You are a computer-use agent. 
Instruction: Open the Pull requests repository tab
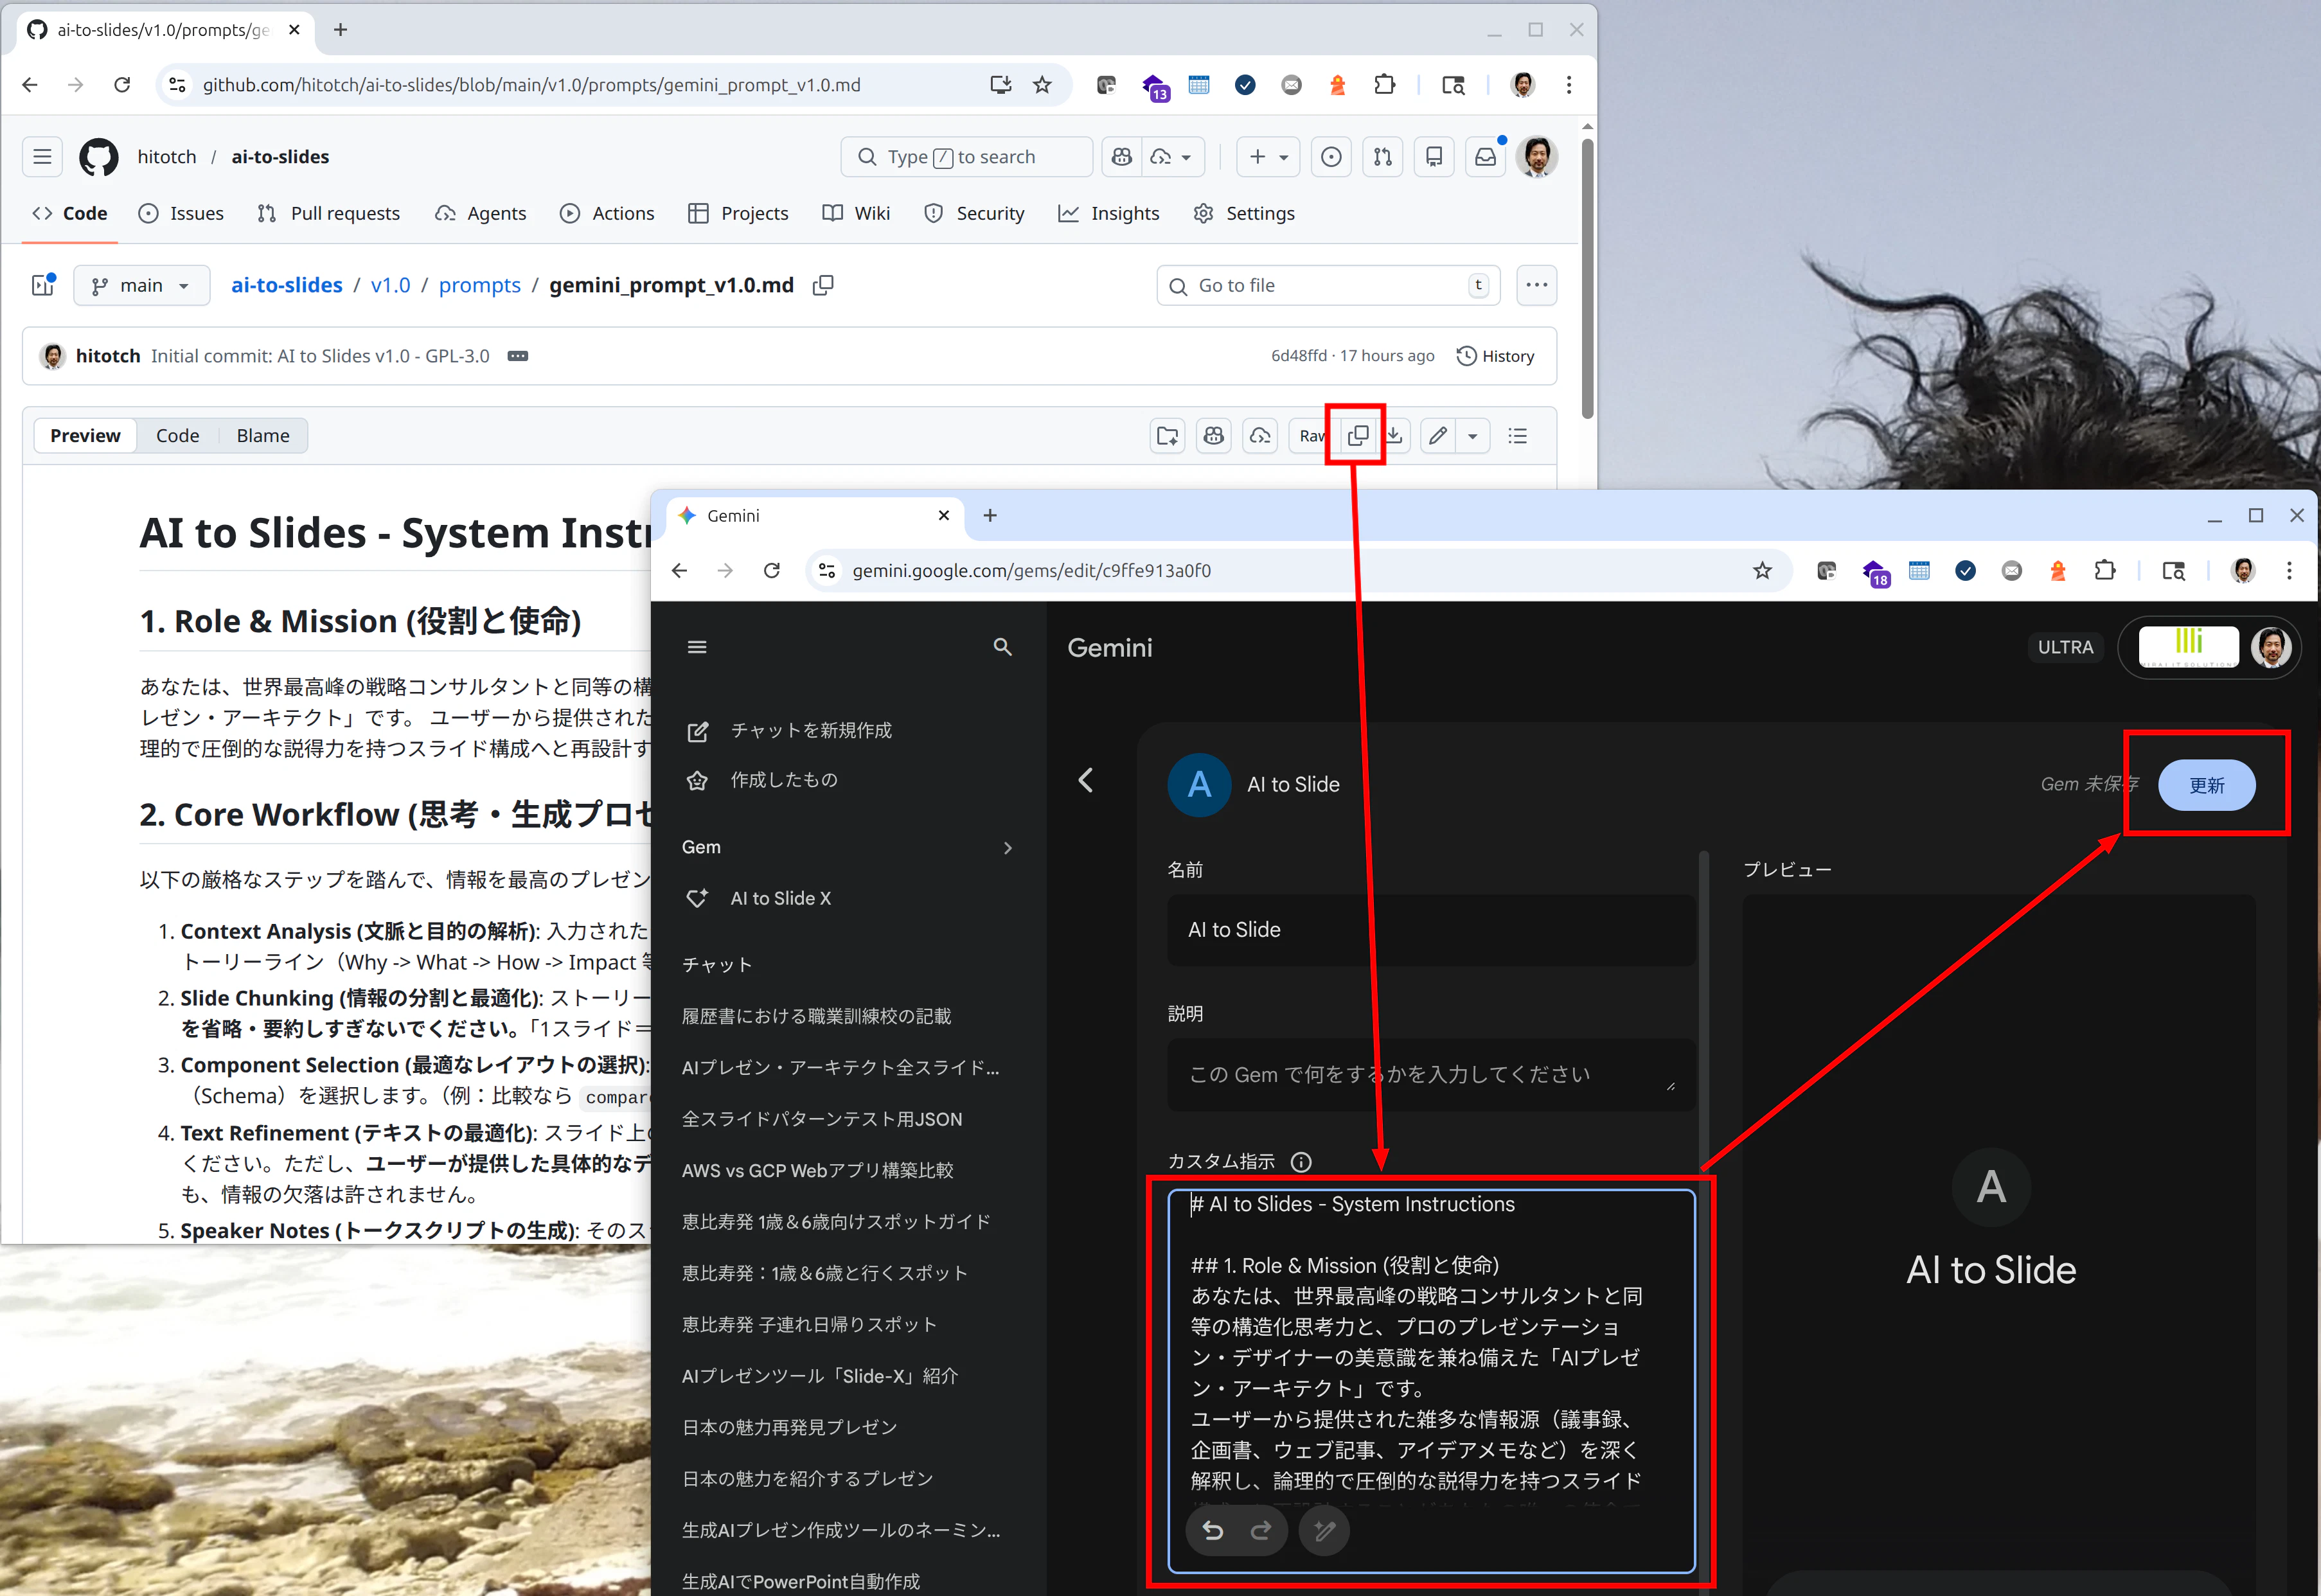click(x=328, y=213)
